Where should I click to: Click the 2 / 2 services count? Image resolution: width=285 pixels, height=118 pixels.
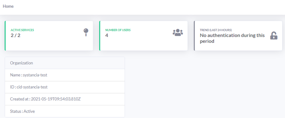click(x=15, y=35)
